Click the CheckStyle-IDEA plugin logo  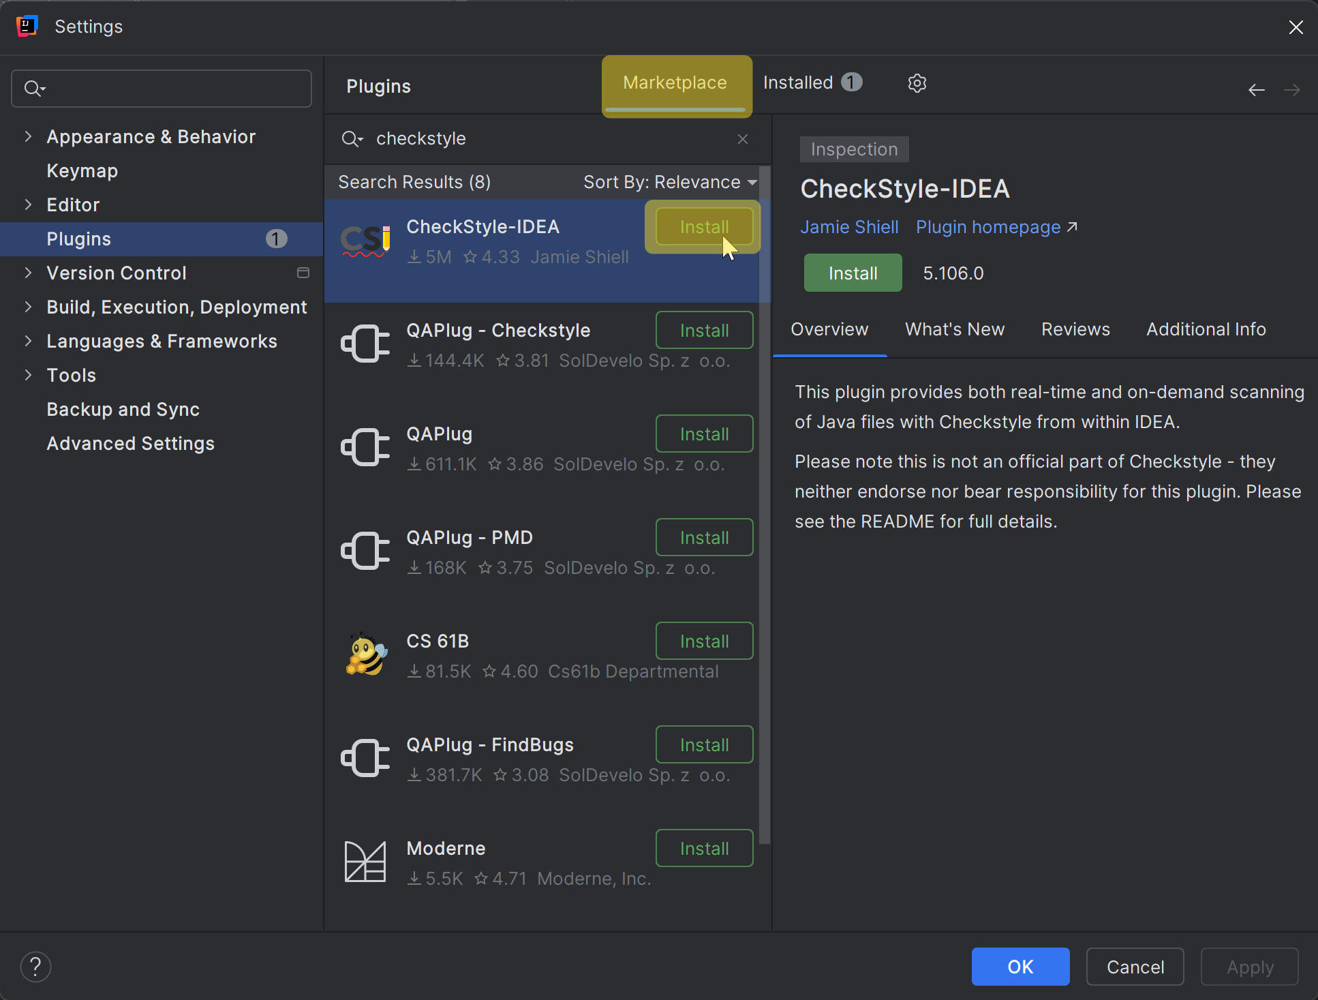pos(365,241)
